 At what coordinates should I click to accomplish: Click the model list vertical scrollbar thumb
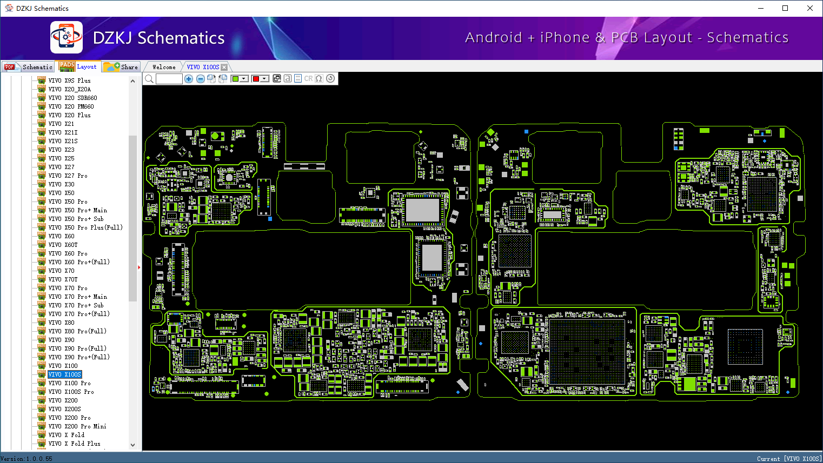132,218
